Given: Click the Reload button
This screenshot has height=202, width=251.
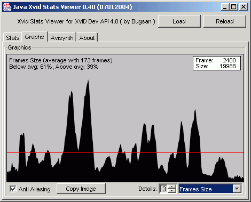Looking at the screenshot, I should tap(225, 21).
